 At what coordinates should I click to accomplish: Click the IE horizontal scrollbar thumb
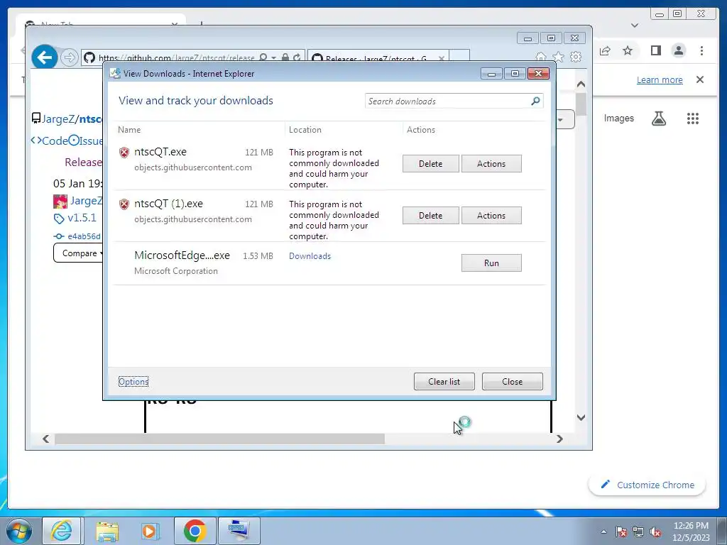[219, 439]
